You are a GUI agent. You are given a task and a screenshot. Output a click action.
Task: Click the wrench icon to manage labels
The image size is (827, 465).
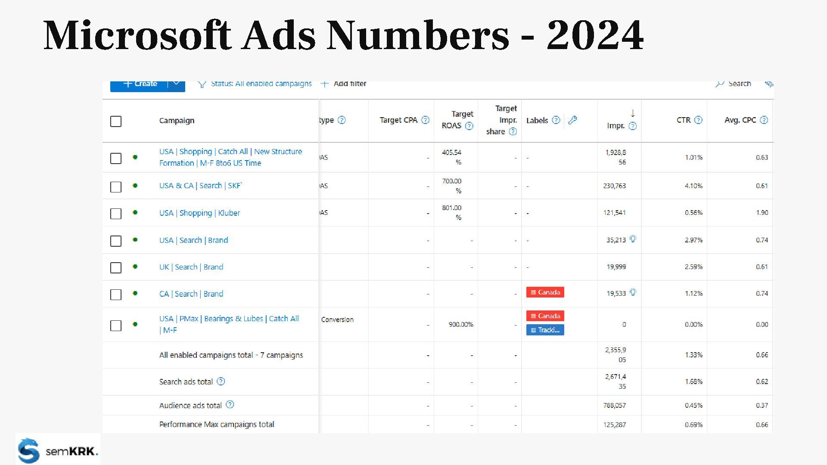tap(572, 120)
